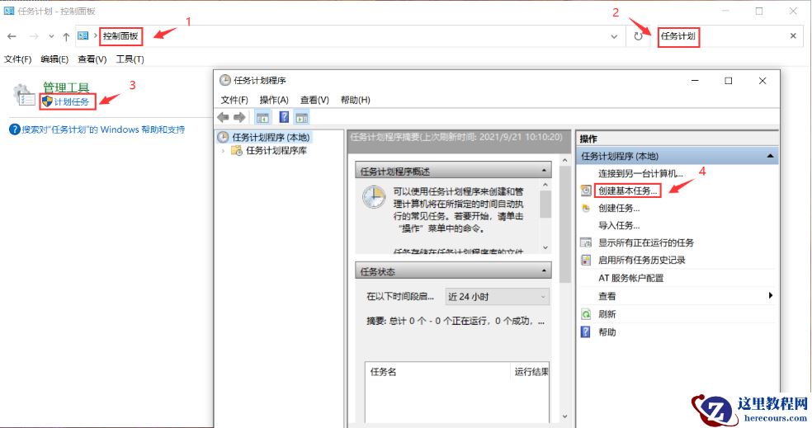Viewport: 812px width, 428px height.
Task: Click toolbar help icon in Task Scheduler
Action: (284, 117)
